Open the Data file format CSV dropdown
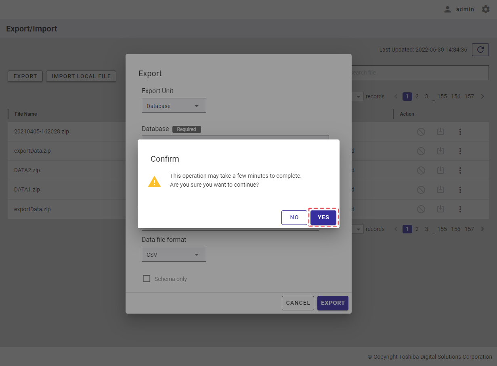The image size is (497, 366). pos(174,254)
